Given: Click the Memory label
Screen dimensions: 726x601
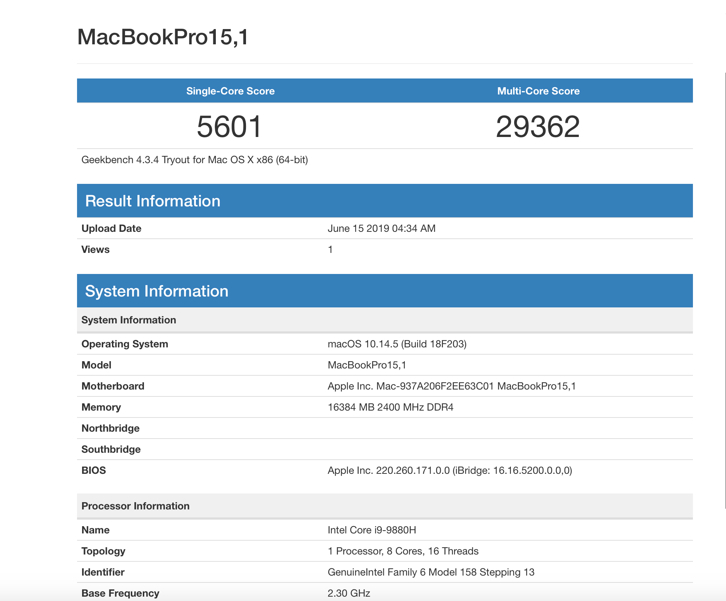Looking at the screenshot, I should tap(101, 407).
